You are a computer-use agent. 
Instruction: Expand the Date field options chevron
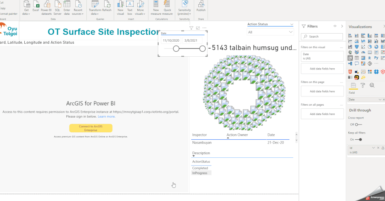[x=380, y=100]
